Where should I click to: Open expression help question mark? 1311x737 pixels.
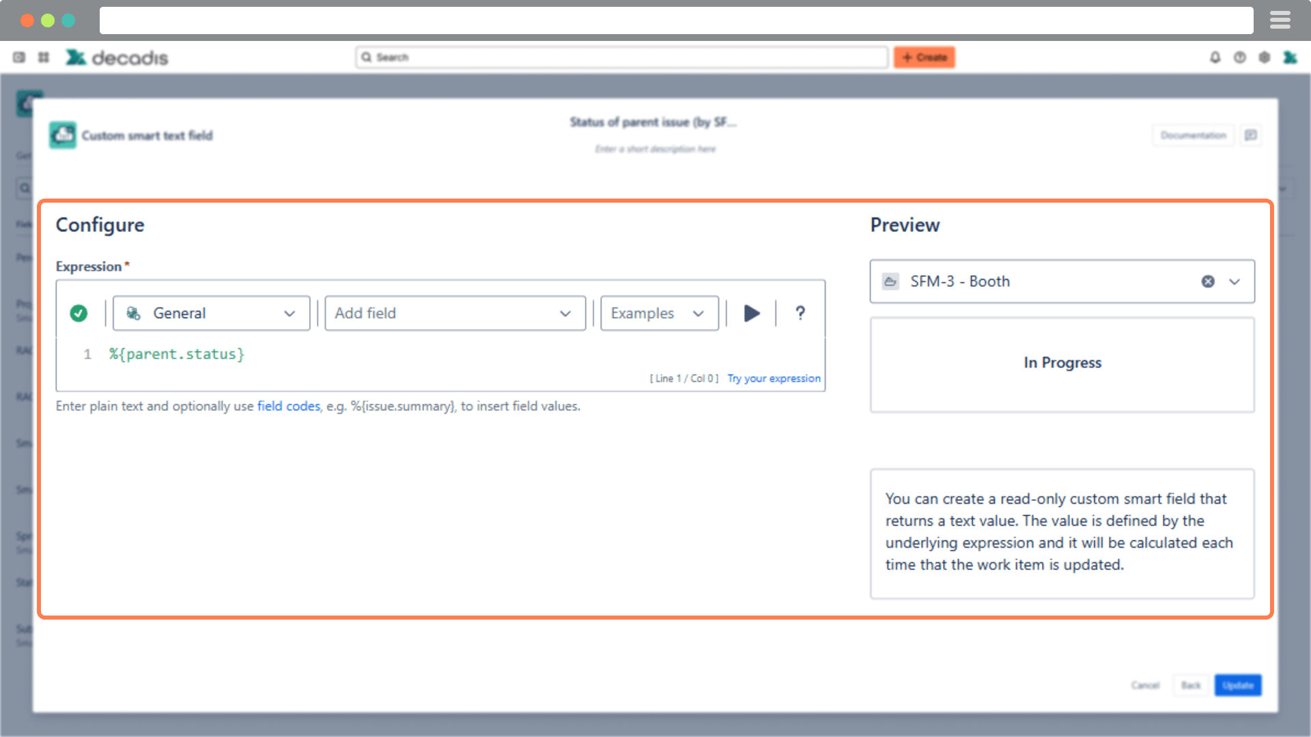[x=800, y=313]
